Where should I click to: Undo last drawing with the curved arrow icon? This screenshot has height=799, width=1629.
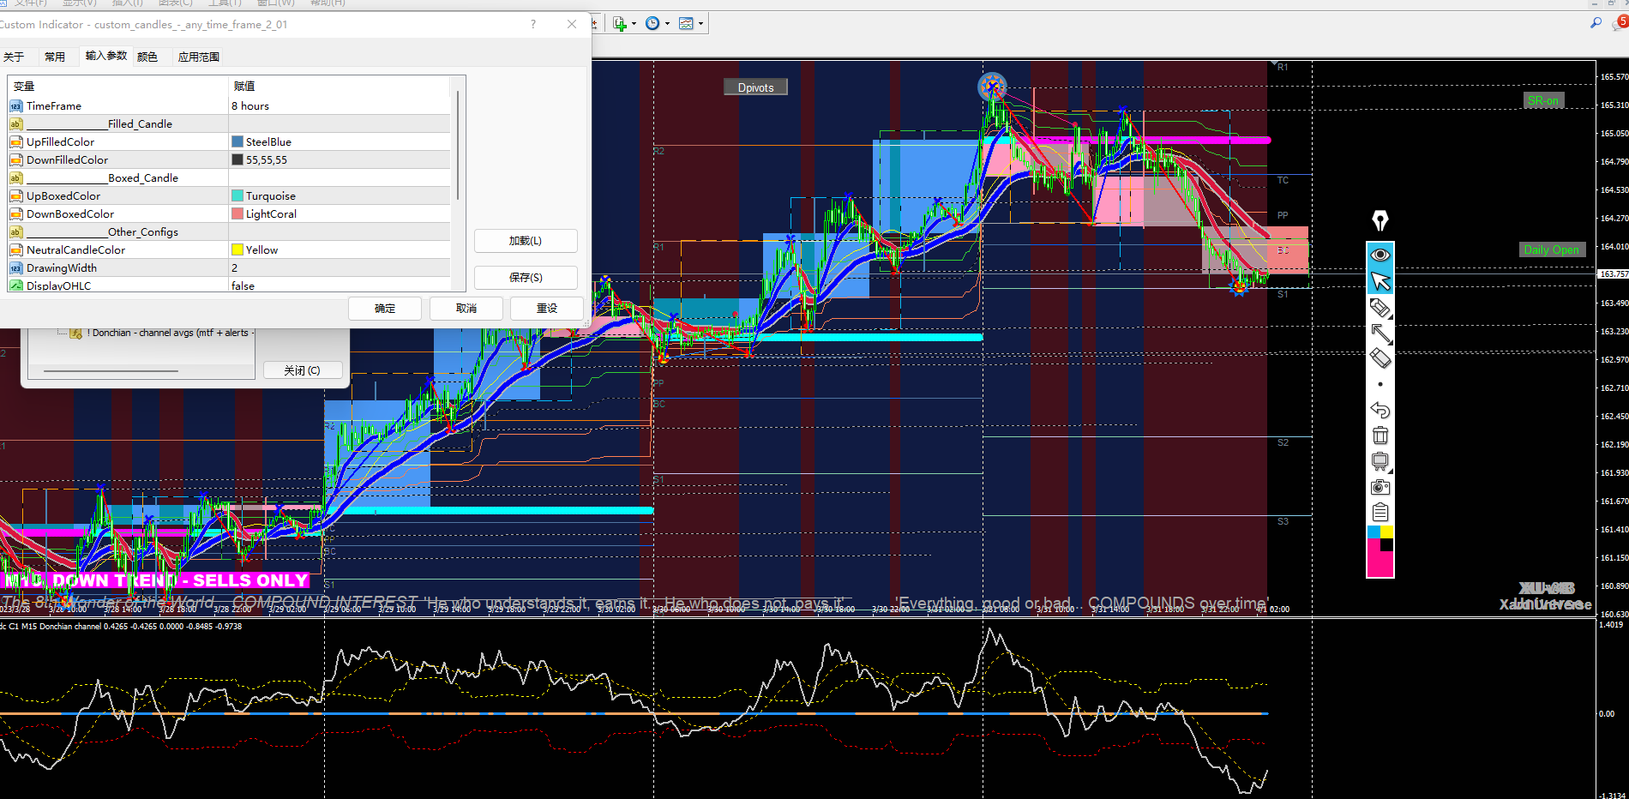[1380, 410]
